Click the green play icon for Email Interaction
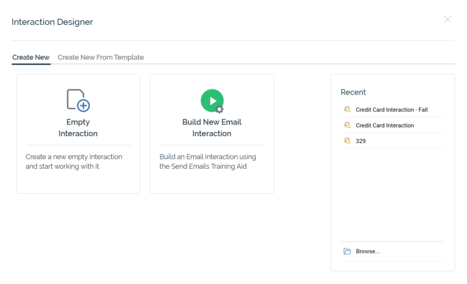The width and height of the screenshot is (467, 284). click(x=211, y=100)
